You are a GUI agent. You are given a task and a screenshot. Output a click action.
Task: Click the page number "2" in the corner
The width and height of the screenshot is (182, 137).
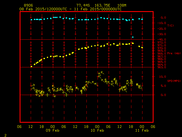click(x=5, y=135)
